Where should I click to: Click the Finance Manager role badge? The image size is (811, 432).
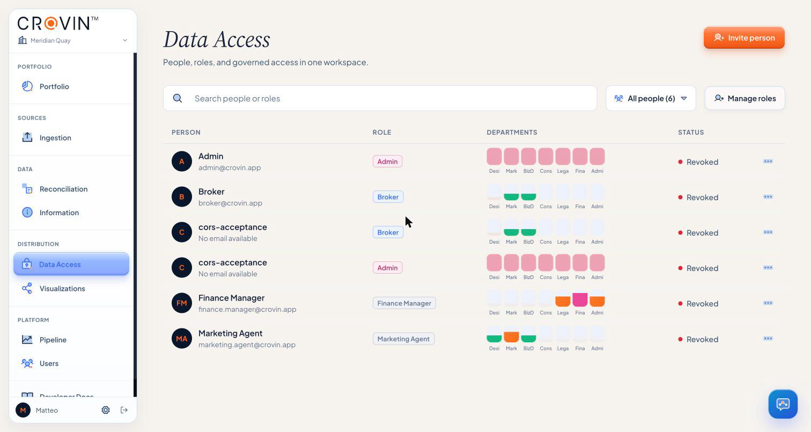(404, 303)
